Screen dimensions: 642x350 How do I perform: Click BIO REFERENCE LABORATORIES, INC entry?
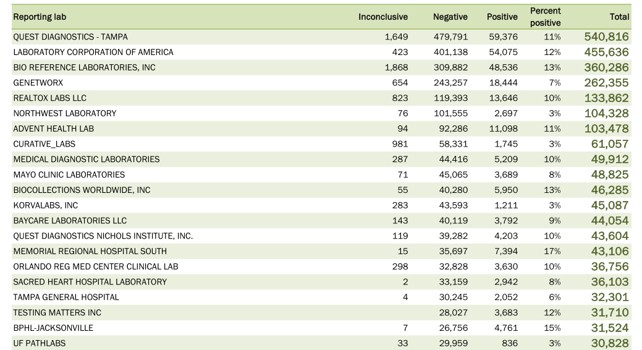[x=85, y=67]
